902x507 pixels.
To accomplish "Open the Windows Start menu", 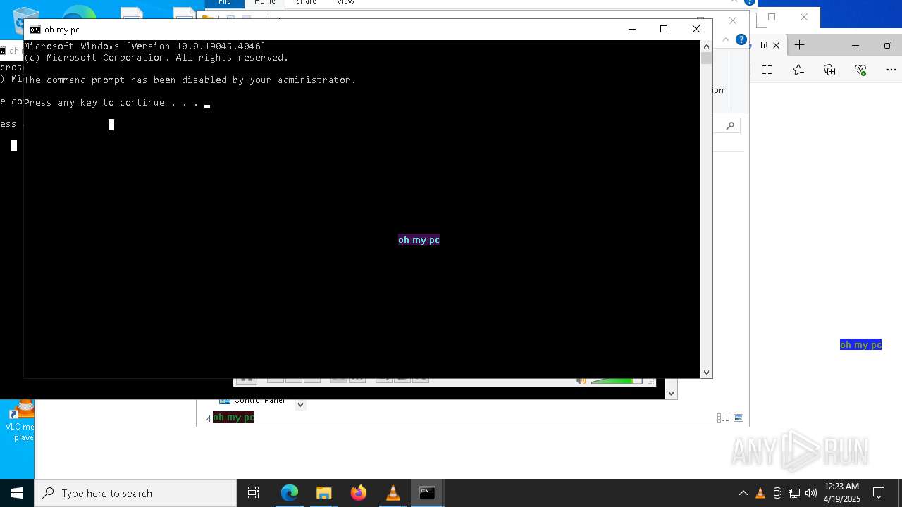I will tap(17, 493).
